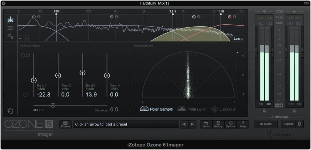Click the input gain left fader handle
This screenshot has height=150, width=311.
click(256, 53)
